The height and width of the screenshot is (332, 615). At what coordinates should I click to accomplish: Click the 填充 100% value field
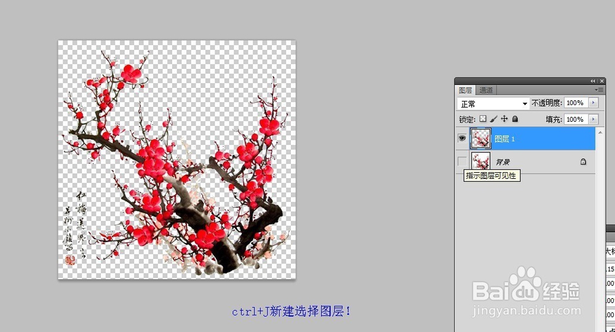tap(576, 119)
